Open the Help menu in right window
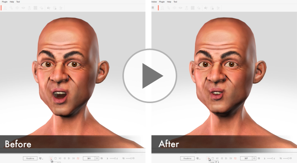Screen dimensions: 297x163 coord(169,2)
